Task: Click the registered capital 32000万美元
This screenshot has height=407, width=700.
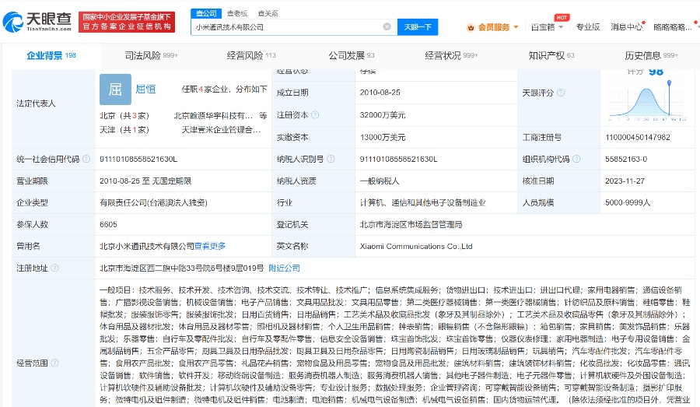Action: (383, 115)
